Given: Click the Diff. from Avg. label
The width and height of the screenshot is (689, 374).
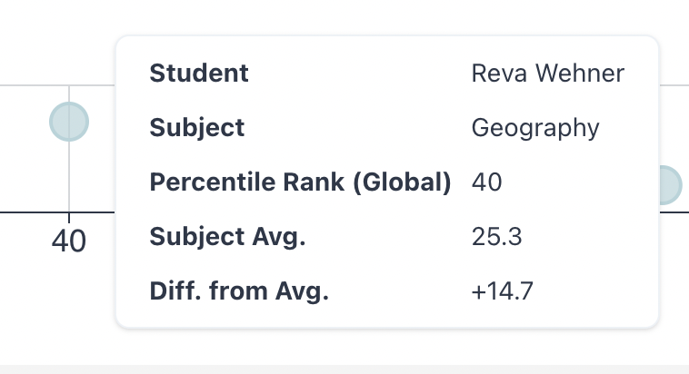Looking at the screenshot, I should 239,291.
